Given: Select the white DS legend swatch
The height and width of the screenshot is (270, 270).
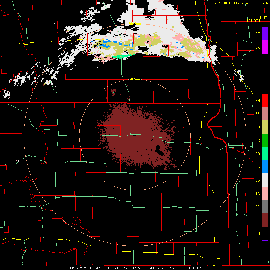Looking at the screenshot, I should click(265, 180).
